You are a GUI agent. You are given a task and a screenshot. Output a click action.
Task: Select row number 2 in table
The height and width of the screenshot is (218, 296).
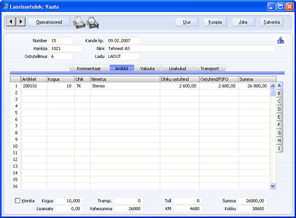click(x=16, y=92)
